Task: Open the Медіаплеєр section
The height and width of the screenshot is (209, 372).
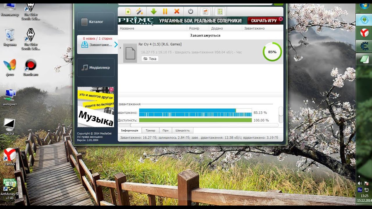Action: [x=96, y=67]
